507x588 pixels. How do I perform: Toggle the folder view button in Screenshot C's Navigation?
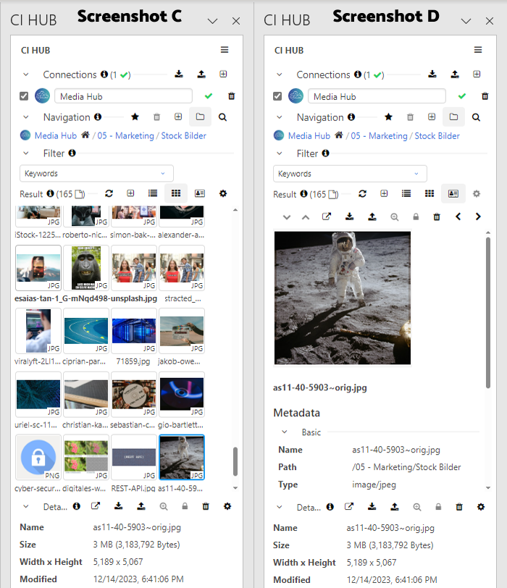pyautogui.click(x=200, y=117)
